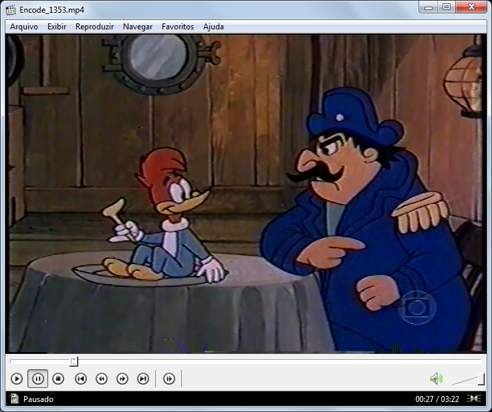Open the Exibir menu
The height and width of the screenshot is (412, 492).
57,27
